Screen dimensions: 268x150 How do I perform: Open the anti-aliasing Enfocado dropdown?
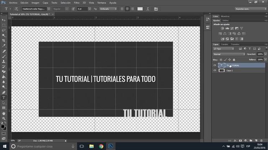click(108, 9)
